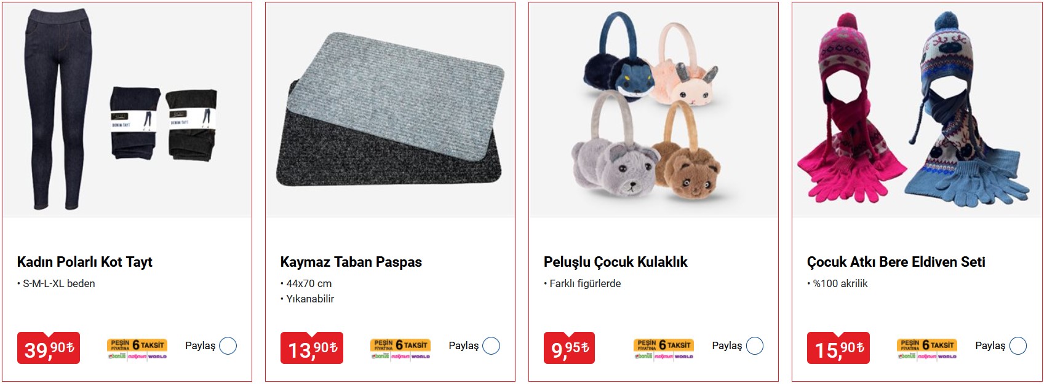Viewport: 1047px width, 386px height.
Task: Click the 15,90₺ price tag
Action: [838, 348]
